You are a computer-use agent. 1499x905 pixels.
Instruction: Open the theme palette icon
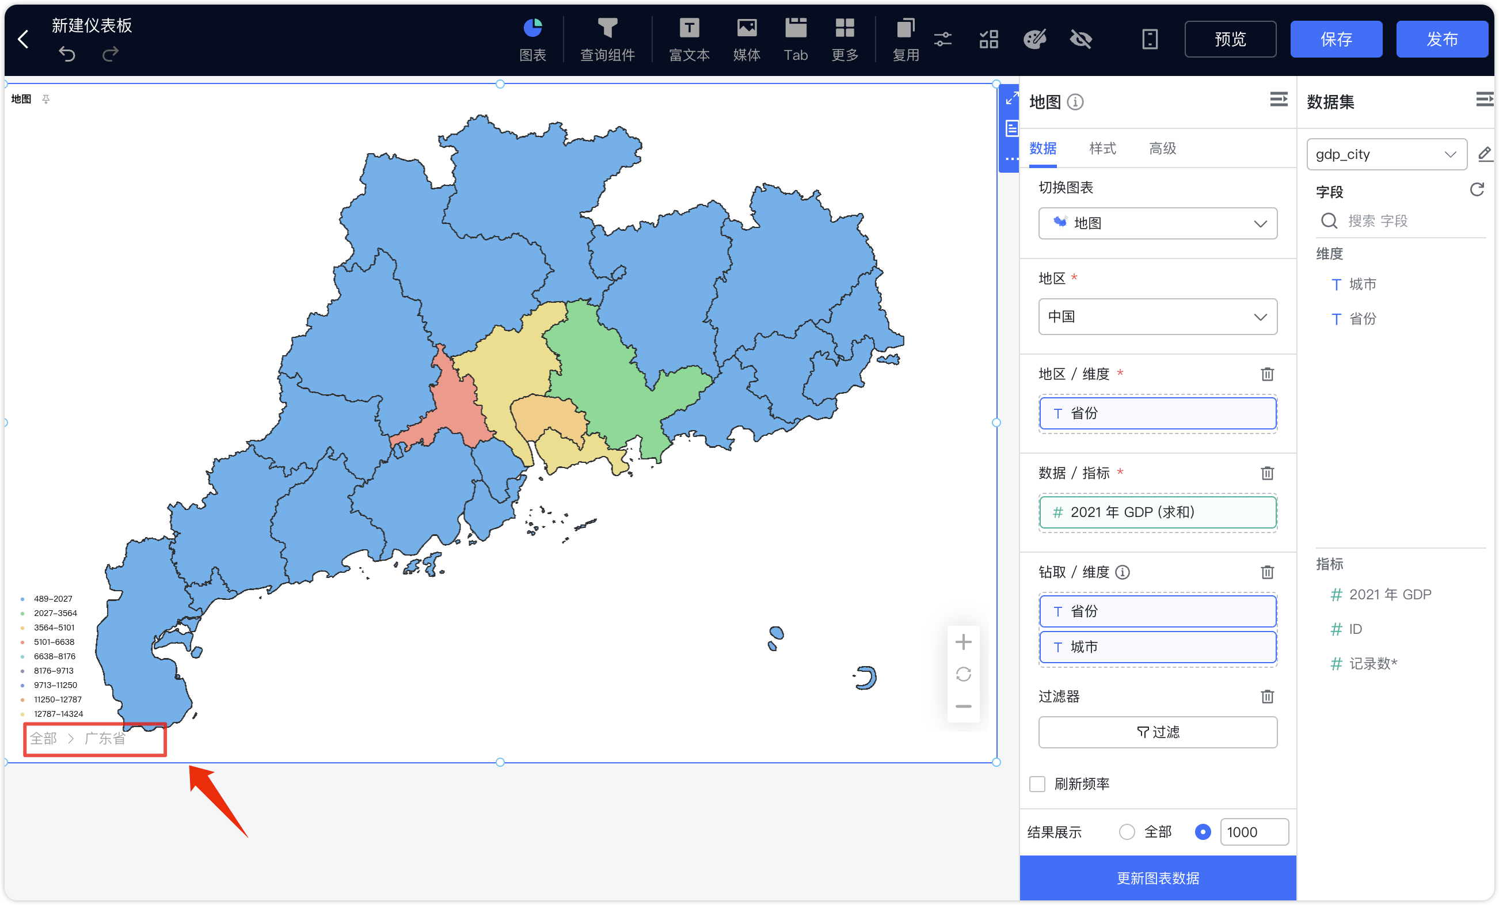(x=1034, y=40)
